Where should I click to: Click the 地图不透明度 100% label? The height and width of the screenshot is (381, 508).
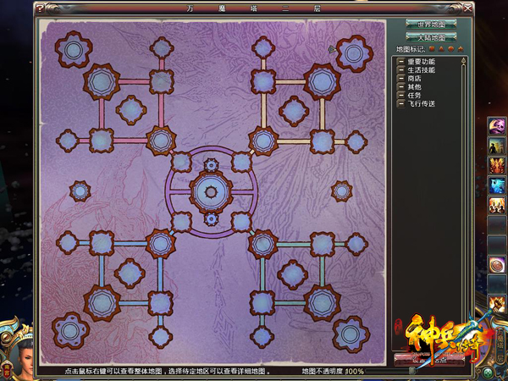(x=333, y=372)
